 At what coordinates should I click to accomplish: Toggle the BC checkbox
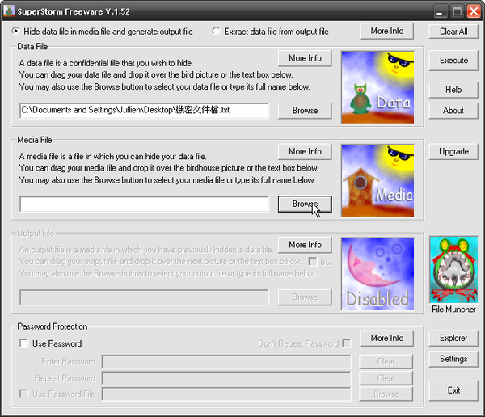click(312, 262)
